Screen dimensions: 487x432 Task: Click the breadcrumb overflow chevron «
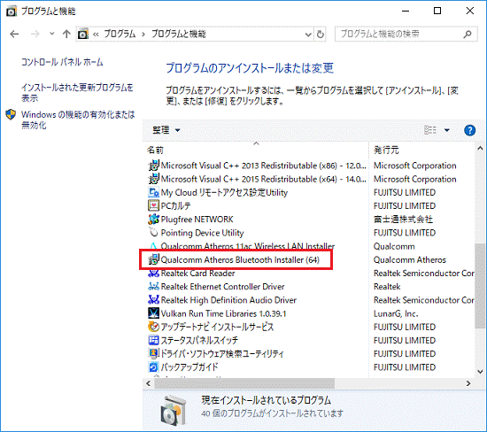point(96,35)
